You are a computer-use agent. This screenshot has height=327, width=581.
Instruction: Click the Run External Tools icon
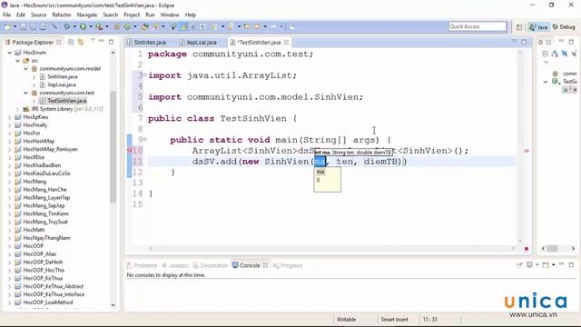[x=99, y=26]
